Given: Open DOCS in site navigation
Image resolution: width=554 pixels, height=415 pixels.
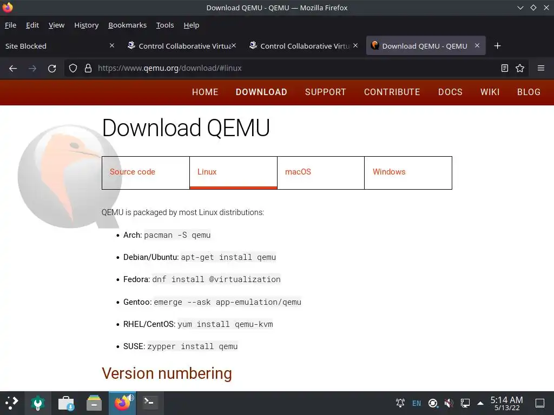Looking at the screenshot, I should pyautogui.click(x=450, y=92).
